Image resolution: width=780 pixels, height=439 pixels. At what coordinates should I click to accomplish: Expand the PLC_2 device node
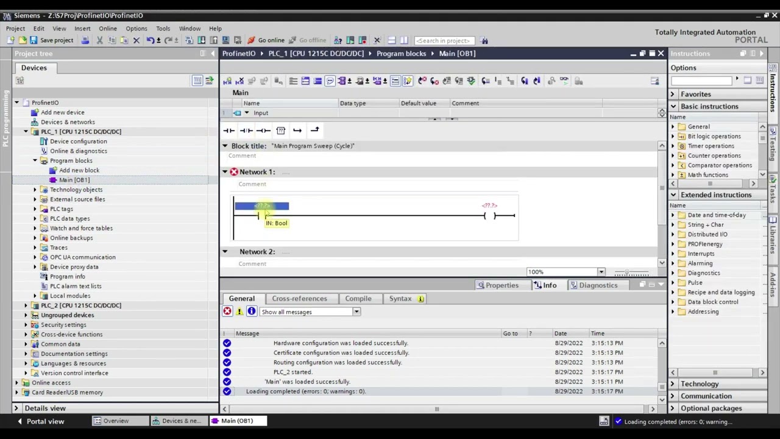pyautogui.click(x=26, y=305)
